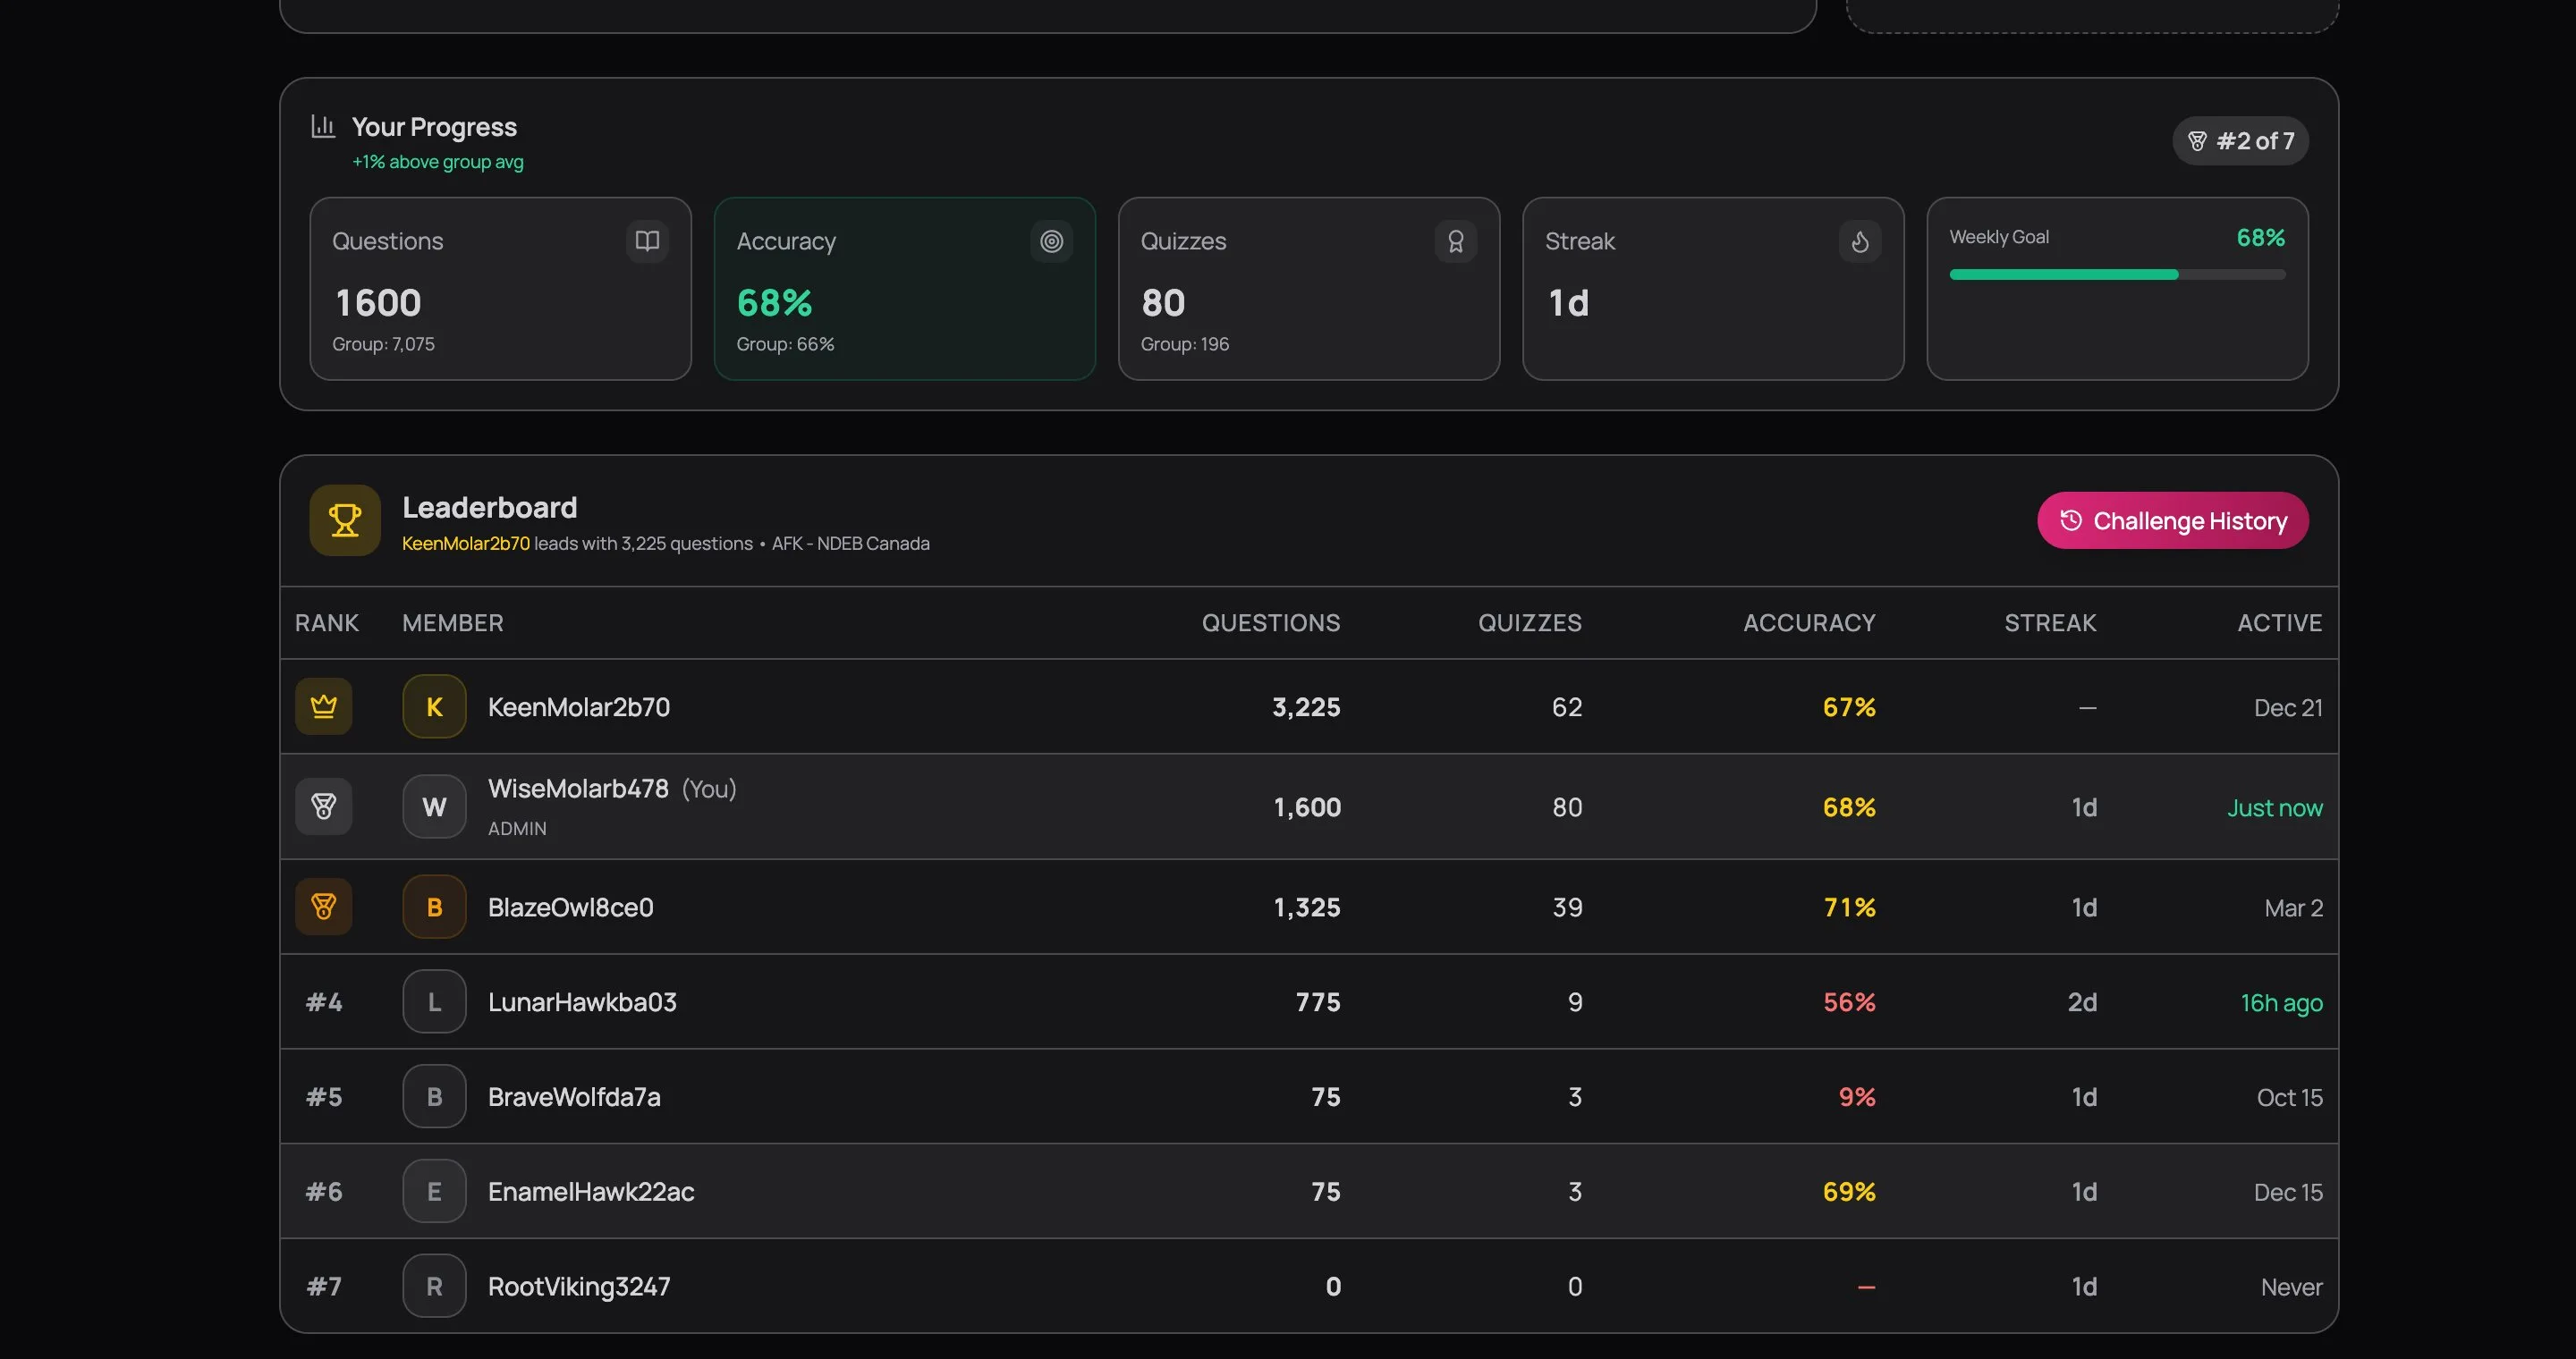Click the silver medal icon on WiseMolarb478's row
This screenshot has width=2576, height=1359.
click(x=323, y=806)
